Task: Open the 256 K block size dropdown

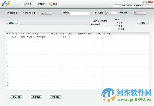Action: [111, 13]
